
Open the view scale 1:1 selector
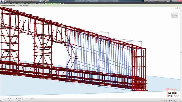[4, 99]
